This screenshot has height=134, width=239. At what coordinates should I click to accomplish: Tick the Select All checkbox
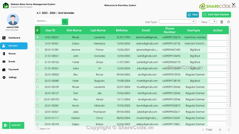[38, 128]
